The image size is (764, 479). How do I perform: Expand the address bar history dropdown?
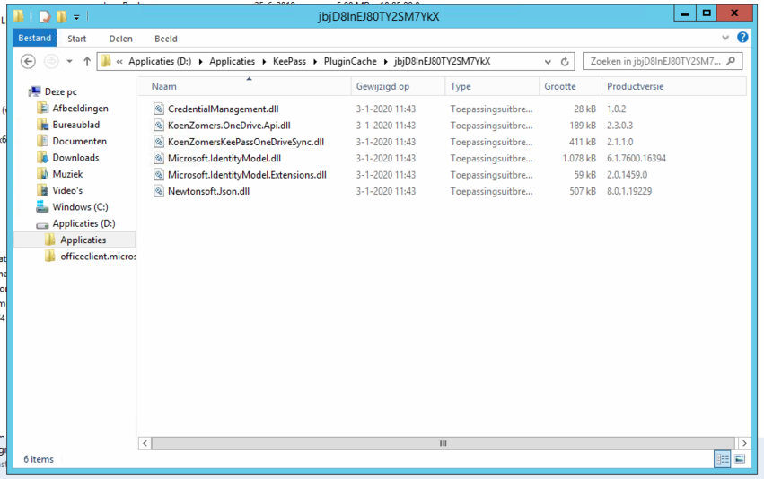(548, 62)
